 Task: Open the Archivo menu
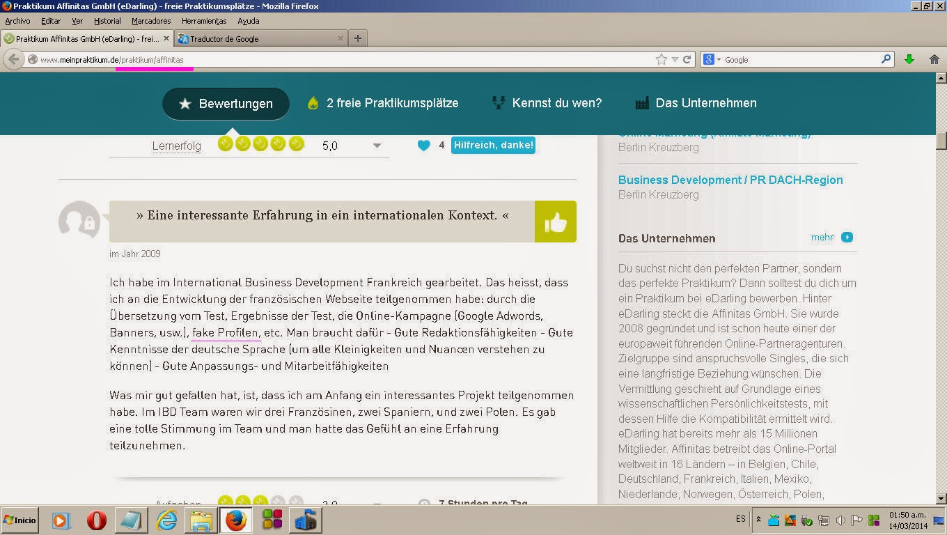[x=18, y=21]
